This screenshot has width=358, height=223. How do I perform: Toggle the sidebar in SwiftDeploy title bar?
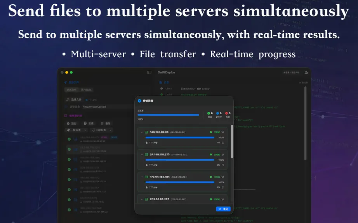[x=149, y=72]
